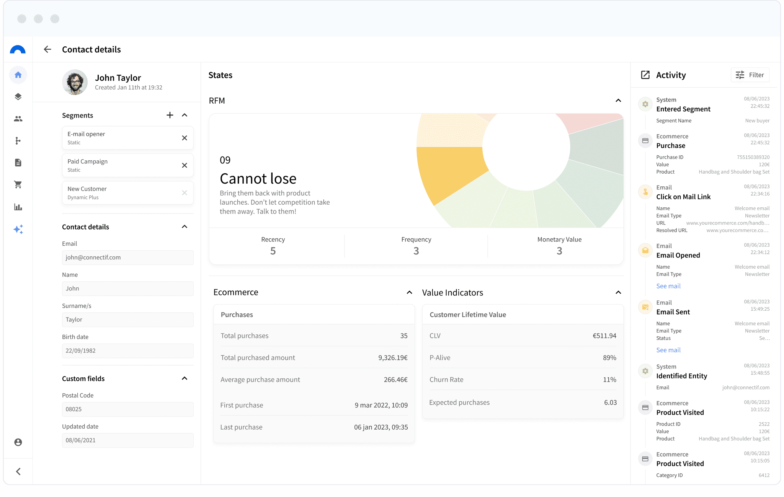
Task: Collapse the Ecommerce section
Action: [x=409, y=293]
